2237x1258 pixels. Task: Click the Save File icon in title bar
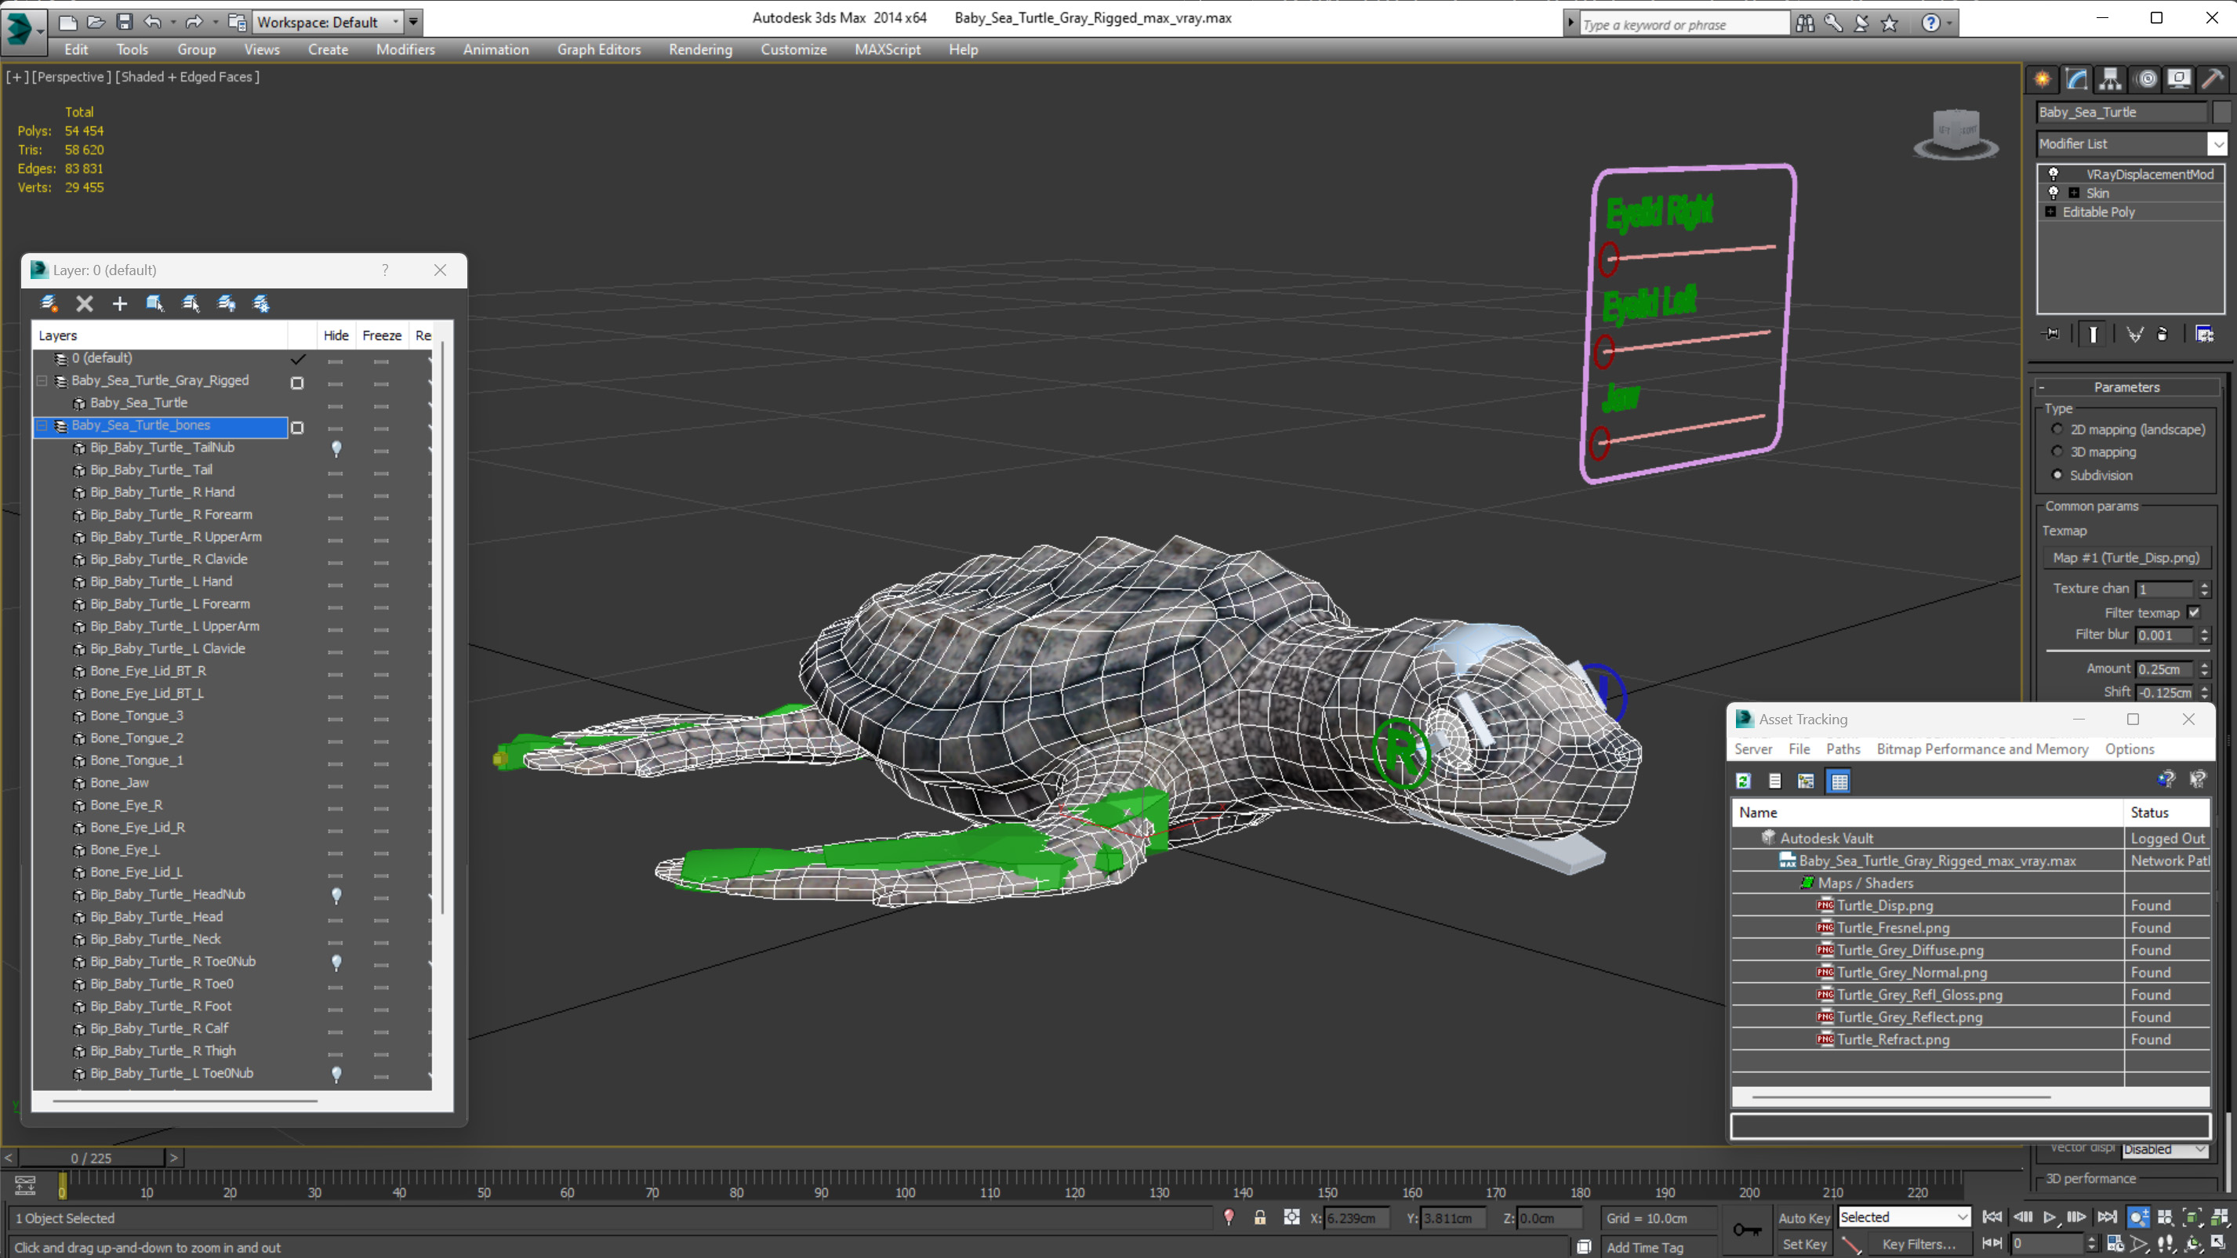click(124, 22)
